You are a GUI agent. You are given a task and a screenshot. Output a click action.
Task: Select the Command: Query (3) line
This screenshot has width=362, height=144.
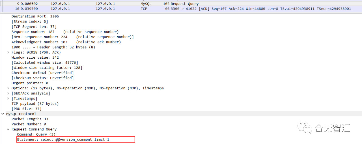(36, 134)
